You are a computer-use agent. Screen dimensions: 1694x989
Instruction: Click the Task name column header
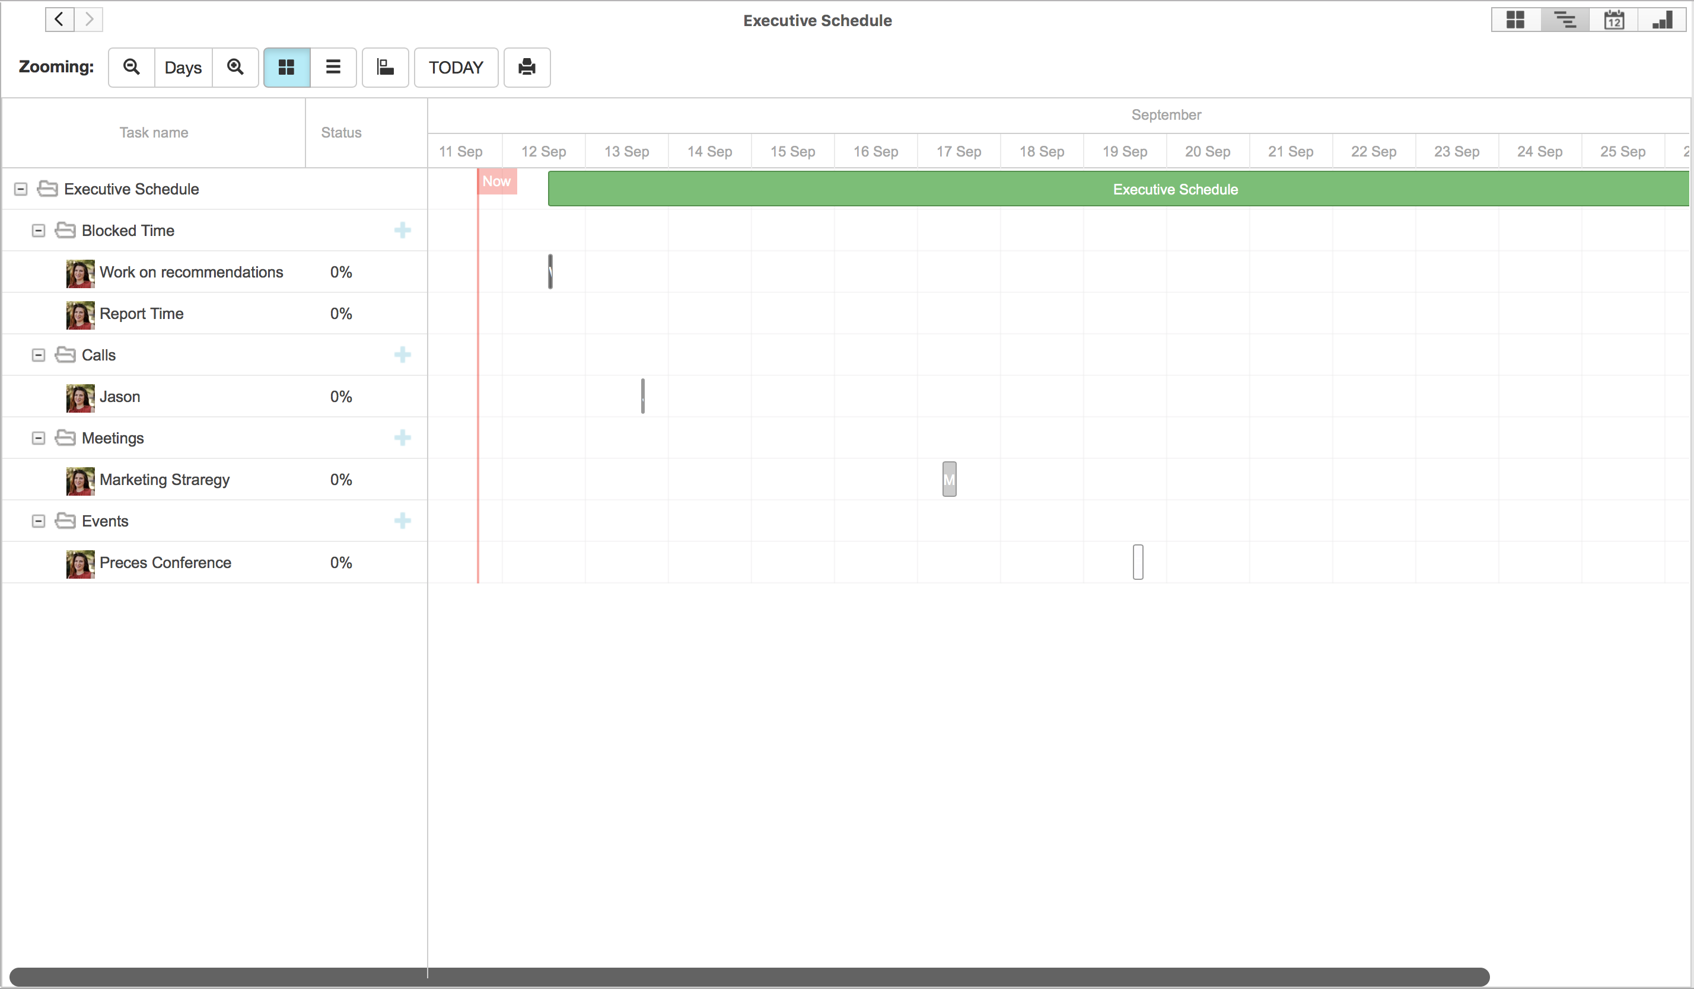[x=153, y=132]
